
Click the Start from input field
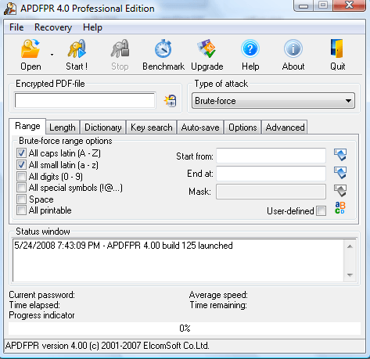[x=271, y=156]
